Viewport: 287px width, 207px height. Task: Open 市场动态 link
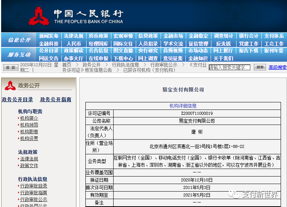[198, 50]
